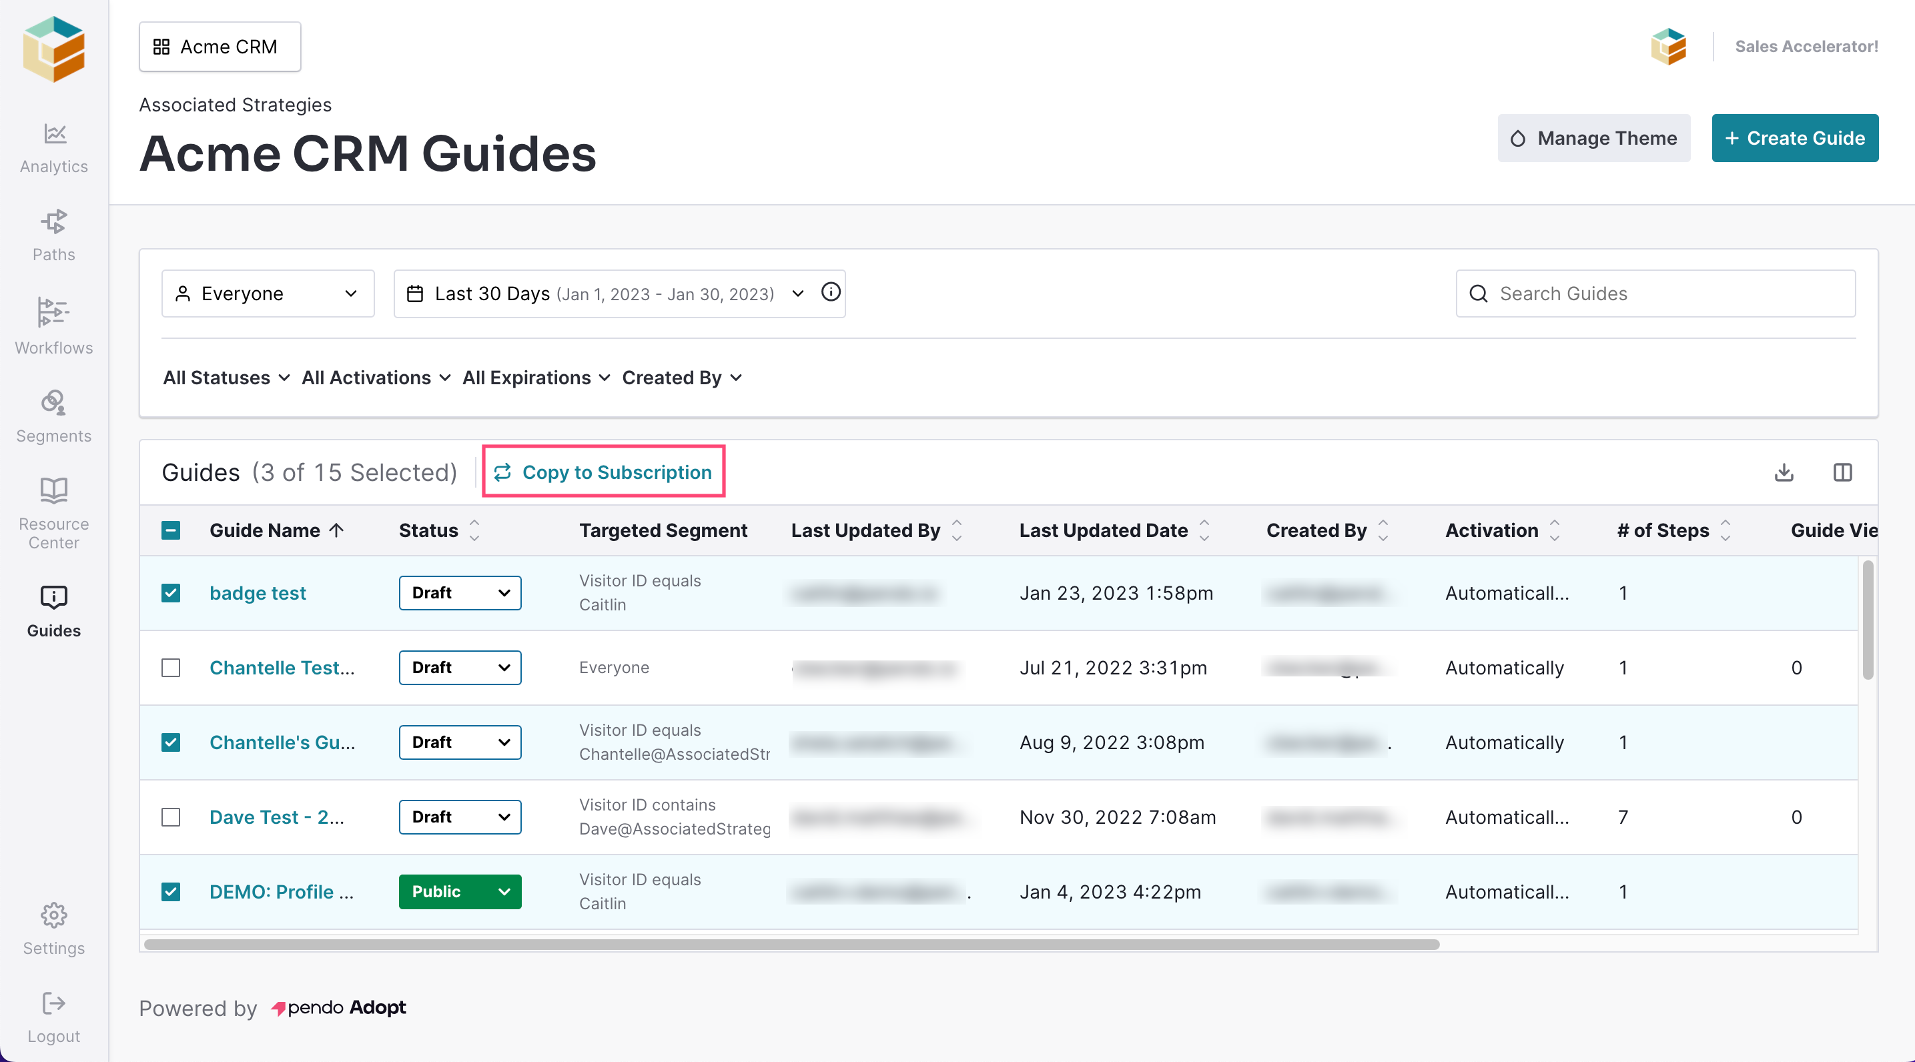Sort by Last Updated By column
Viewport: 1915px width, 1062px height.
[957, 530]
